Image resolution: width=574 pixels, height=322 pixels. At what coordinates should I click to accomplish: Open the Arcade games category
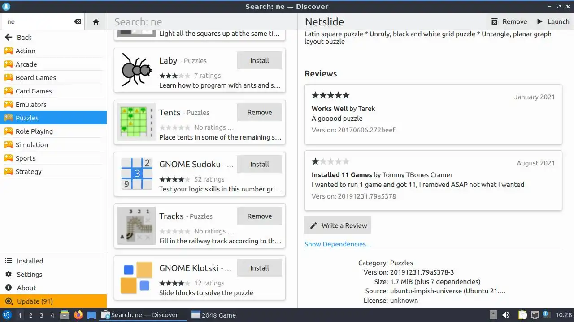[x=53, y=64]
